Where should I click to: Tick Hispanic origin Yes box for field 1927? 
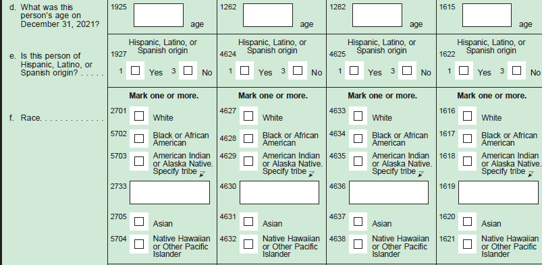(x=136, y=71)
